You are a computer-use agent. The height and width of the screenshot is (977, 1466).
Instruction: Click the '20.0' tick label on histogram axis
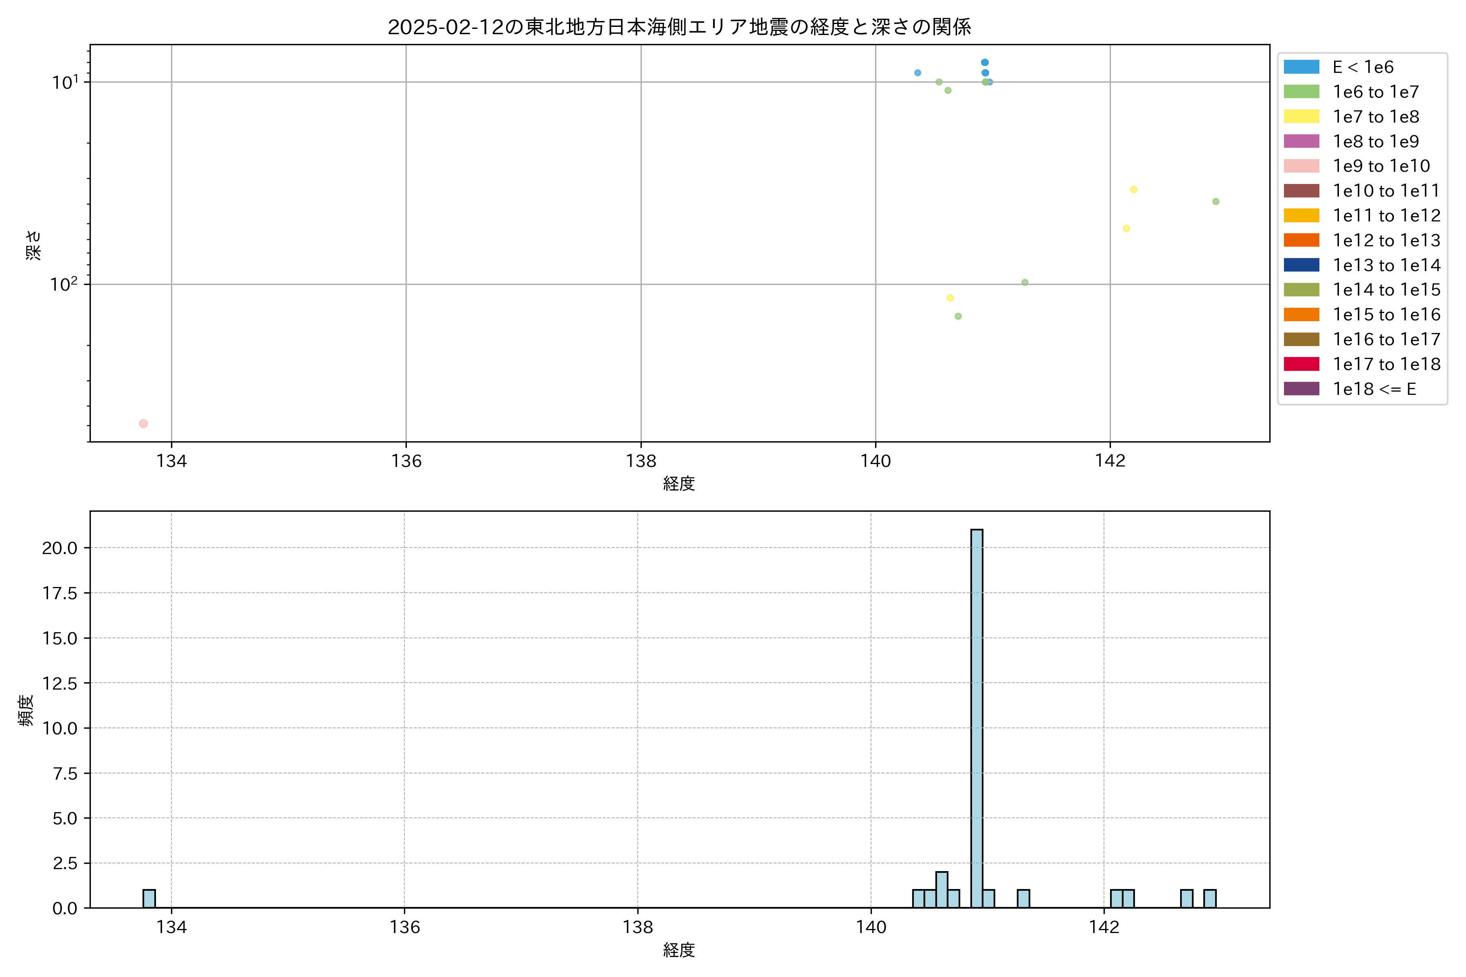click(x=60, y=548)
